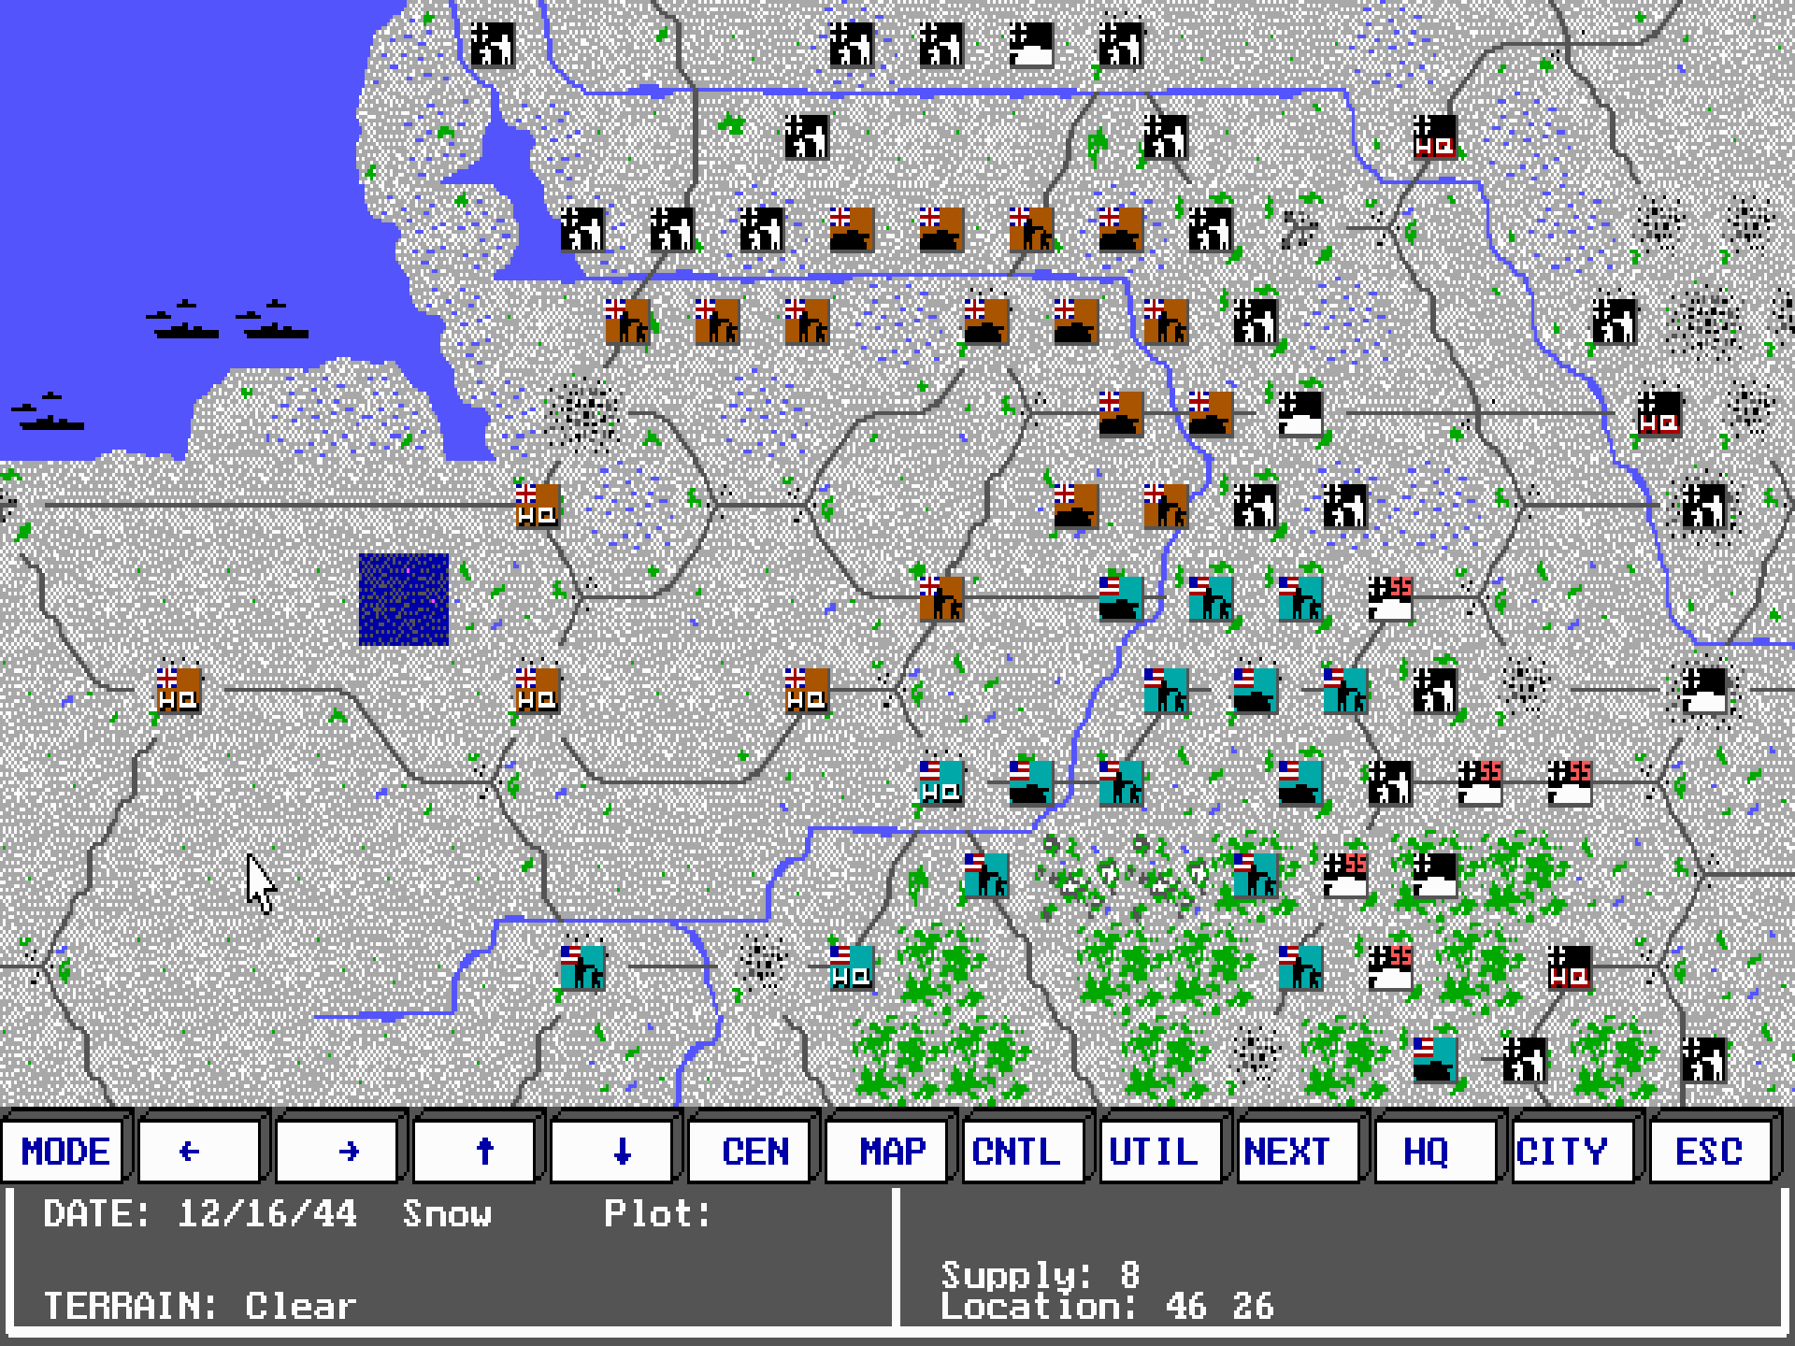
Task: Click the right arrow map button
Action: [x=338, y=1151]
